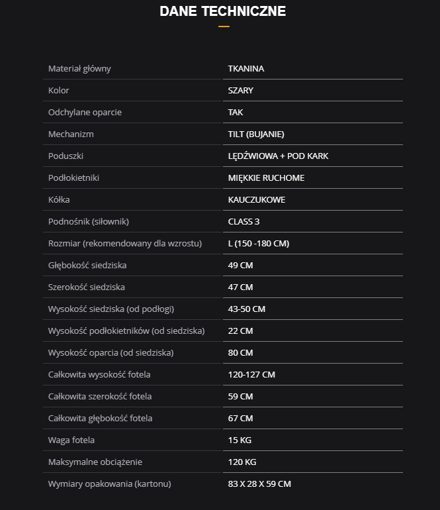Click the Materiał główny label
The width and height of the screenshot is (440, 510).
coord(79,69)
